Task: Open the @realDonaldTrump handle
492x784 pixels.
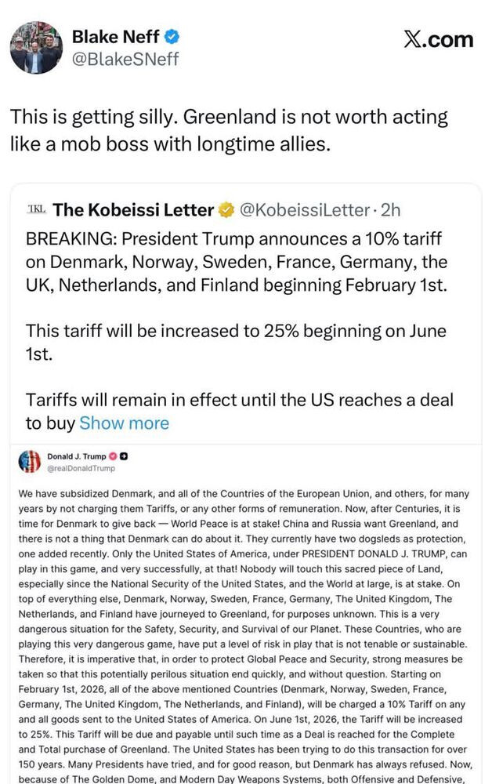Action: (x=82, y=468)
